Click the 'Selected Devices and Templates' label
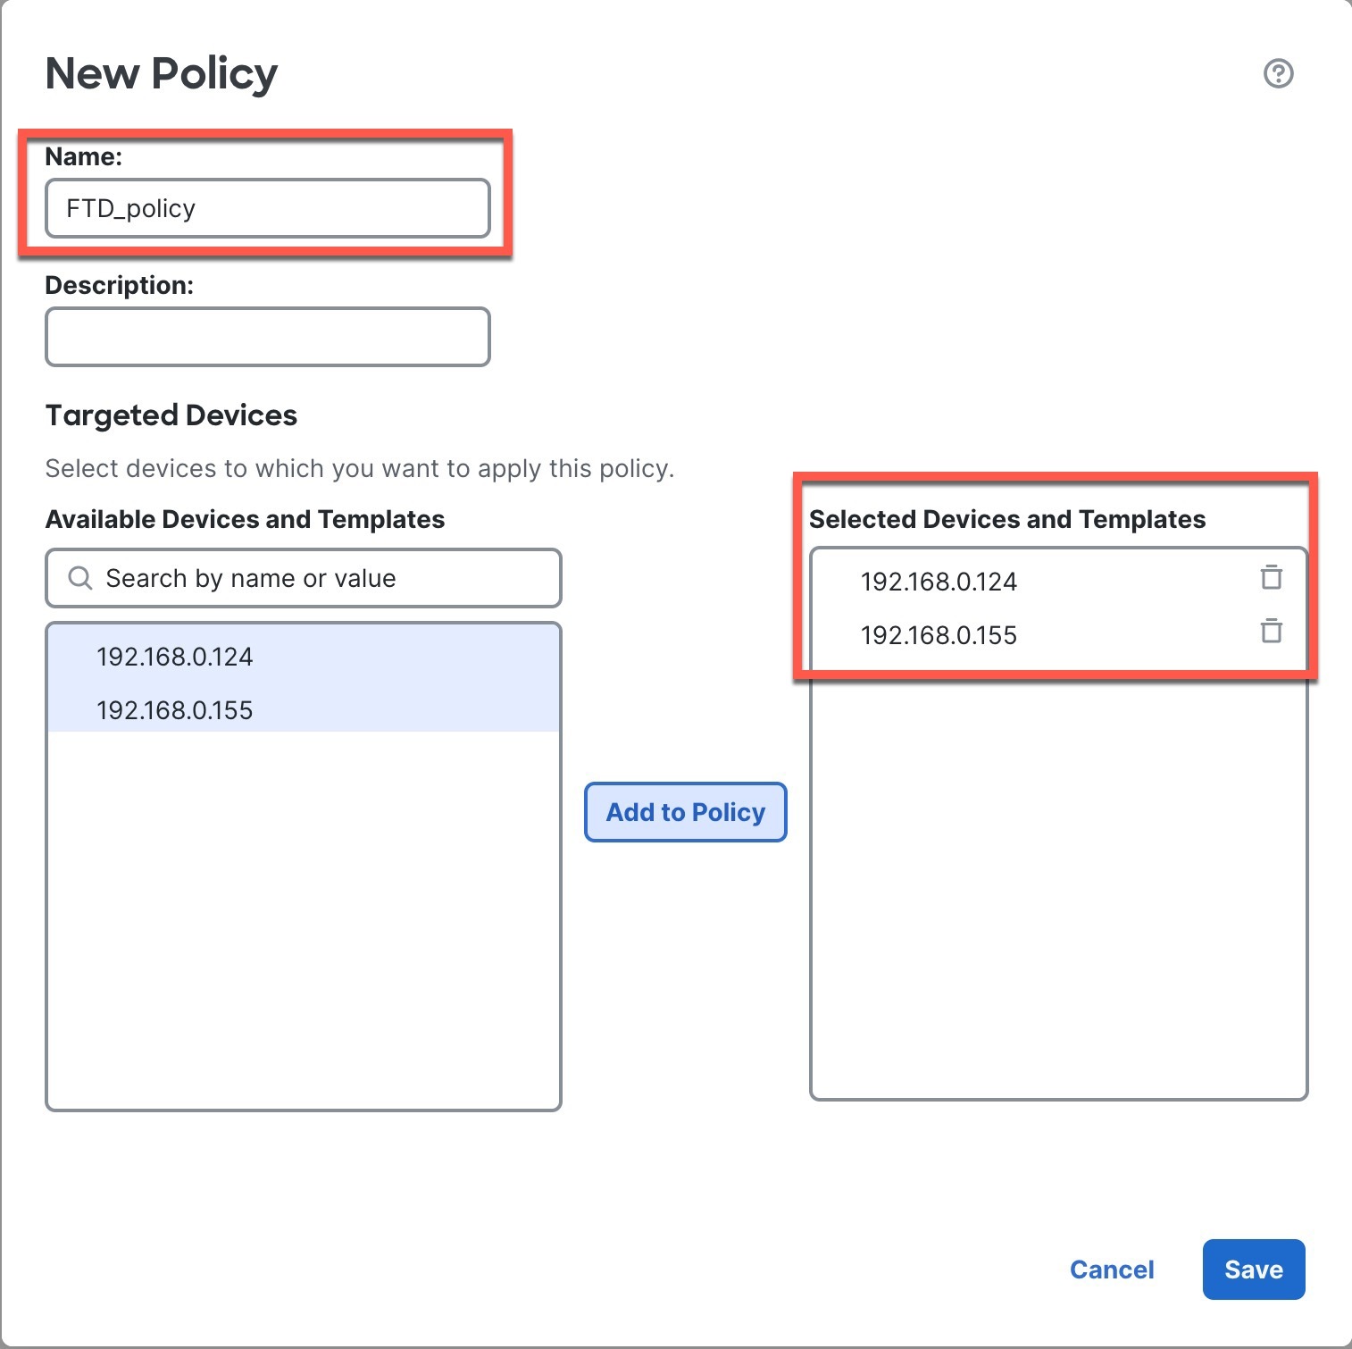Screen dimensions: 1352x1349 coord(1007,519)
